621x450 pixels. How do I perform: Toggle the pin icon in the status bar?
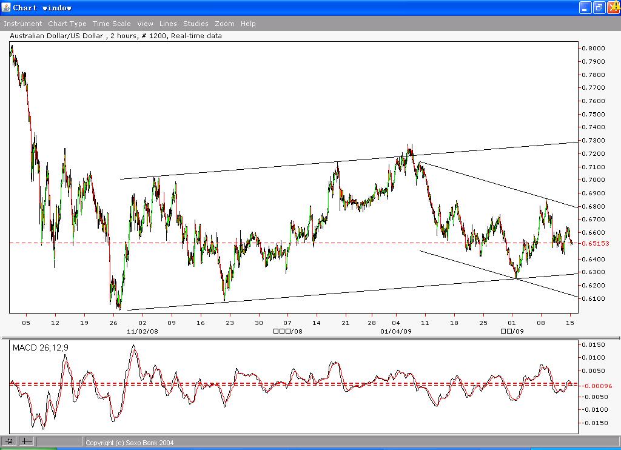pos(9,441)
